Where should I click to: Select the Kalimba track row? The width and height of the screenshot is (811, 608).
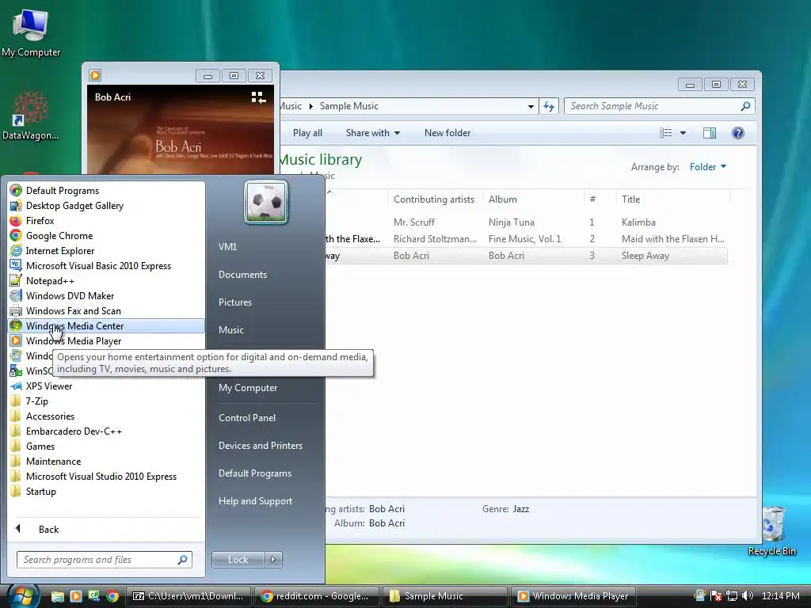tap(525, 222)
